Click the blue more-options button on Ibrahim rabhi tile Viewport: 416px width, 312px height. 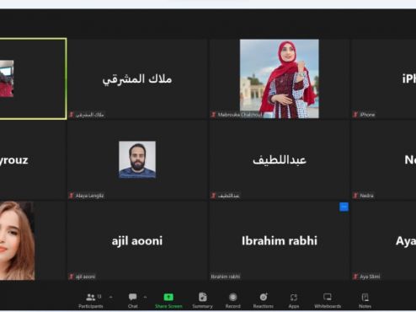point(344,207)
